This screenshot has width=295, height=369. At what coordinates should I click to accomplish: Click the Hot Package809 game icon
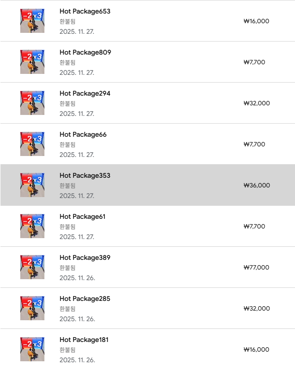click(x=32, y=62)
